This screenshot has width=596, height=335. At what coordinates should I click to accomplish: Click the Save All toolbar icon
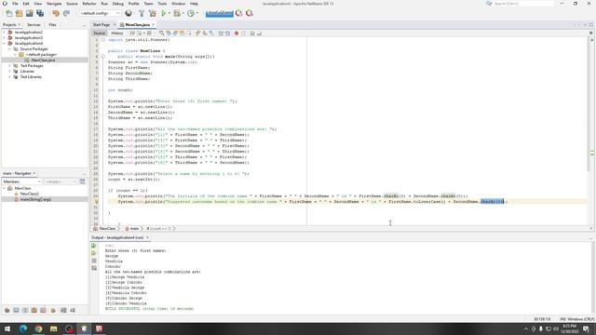coord(40,13)
